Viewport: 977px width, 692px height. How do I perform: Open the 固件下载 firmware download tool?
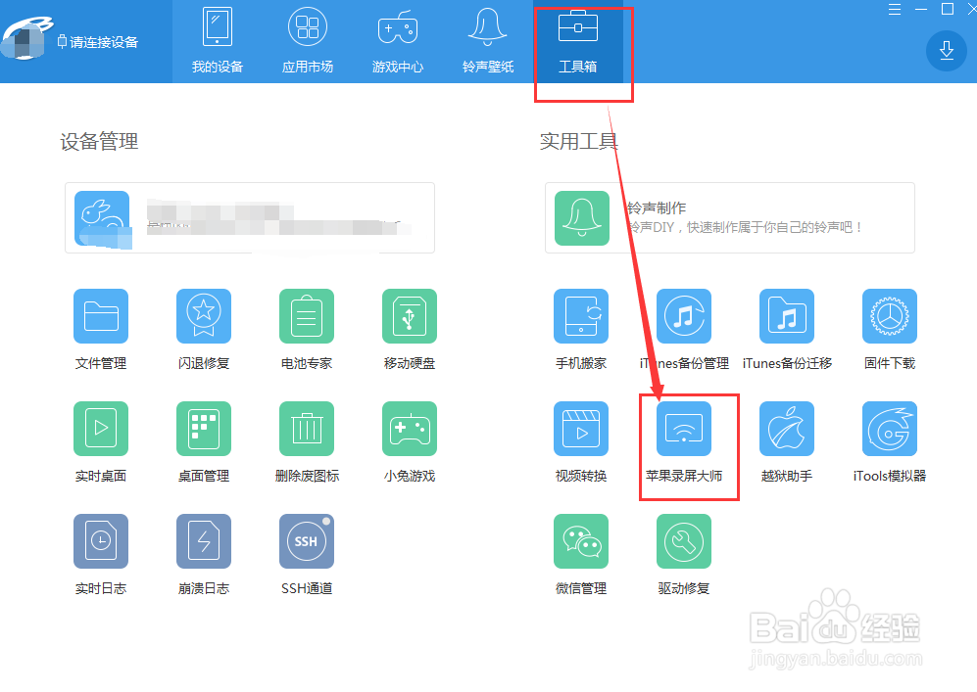890,316
